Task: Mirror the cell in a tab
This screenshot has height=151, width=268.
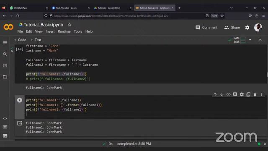Action: (x=248, y=94)
